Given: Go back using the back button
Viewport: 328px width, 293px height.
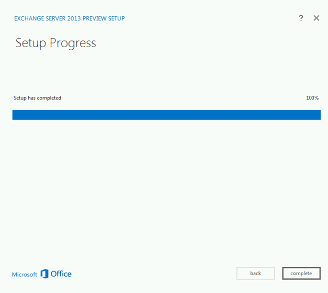Looking at the screenshot, I should [x=256, y=273].
